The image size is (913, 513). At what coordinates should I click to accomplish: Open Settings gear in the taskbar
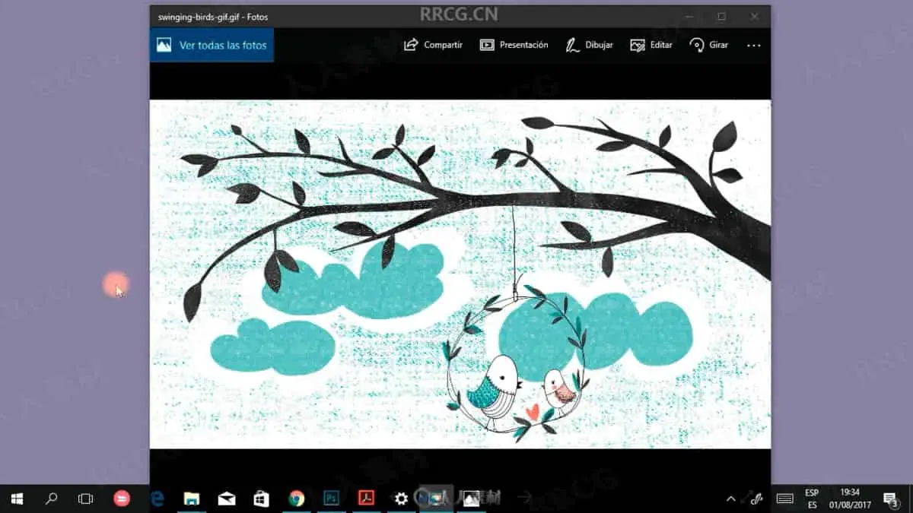point(402,499)
